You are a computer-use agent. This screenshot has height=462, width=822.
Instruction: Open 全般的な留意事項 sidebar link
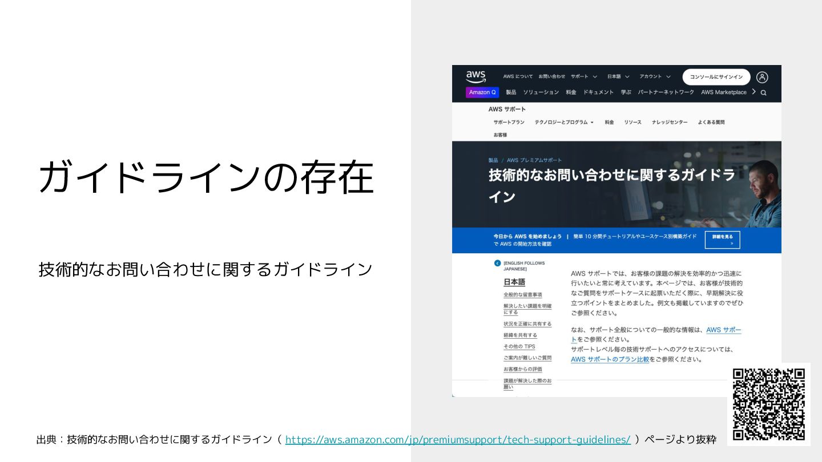pyautogui.click(x=523, y=295)
